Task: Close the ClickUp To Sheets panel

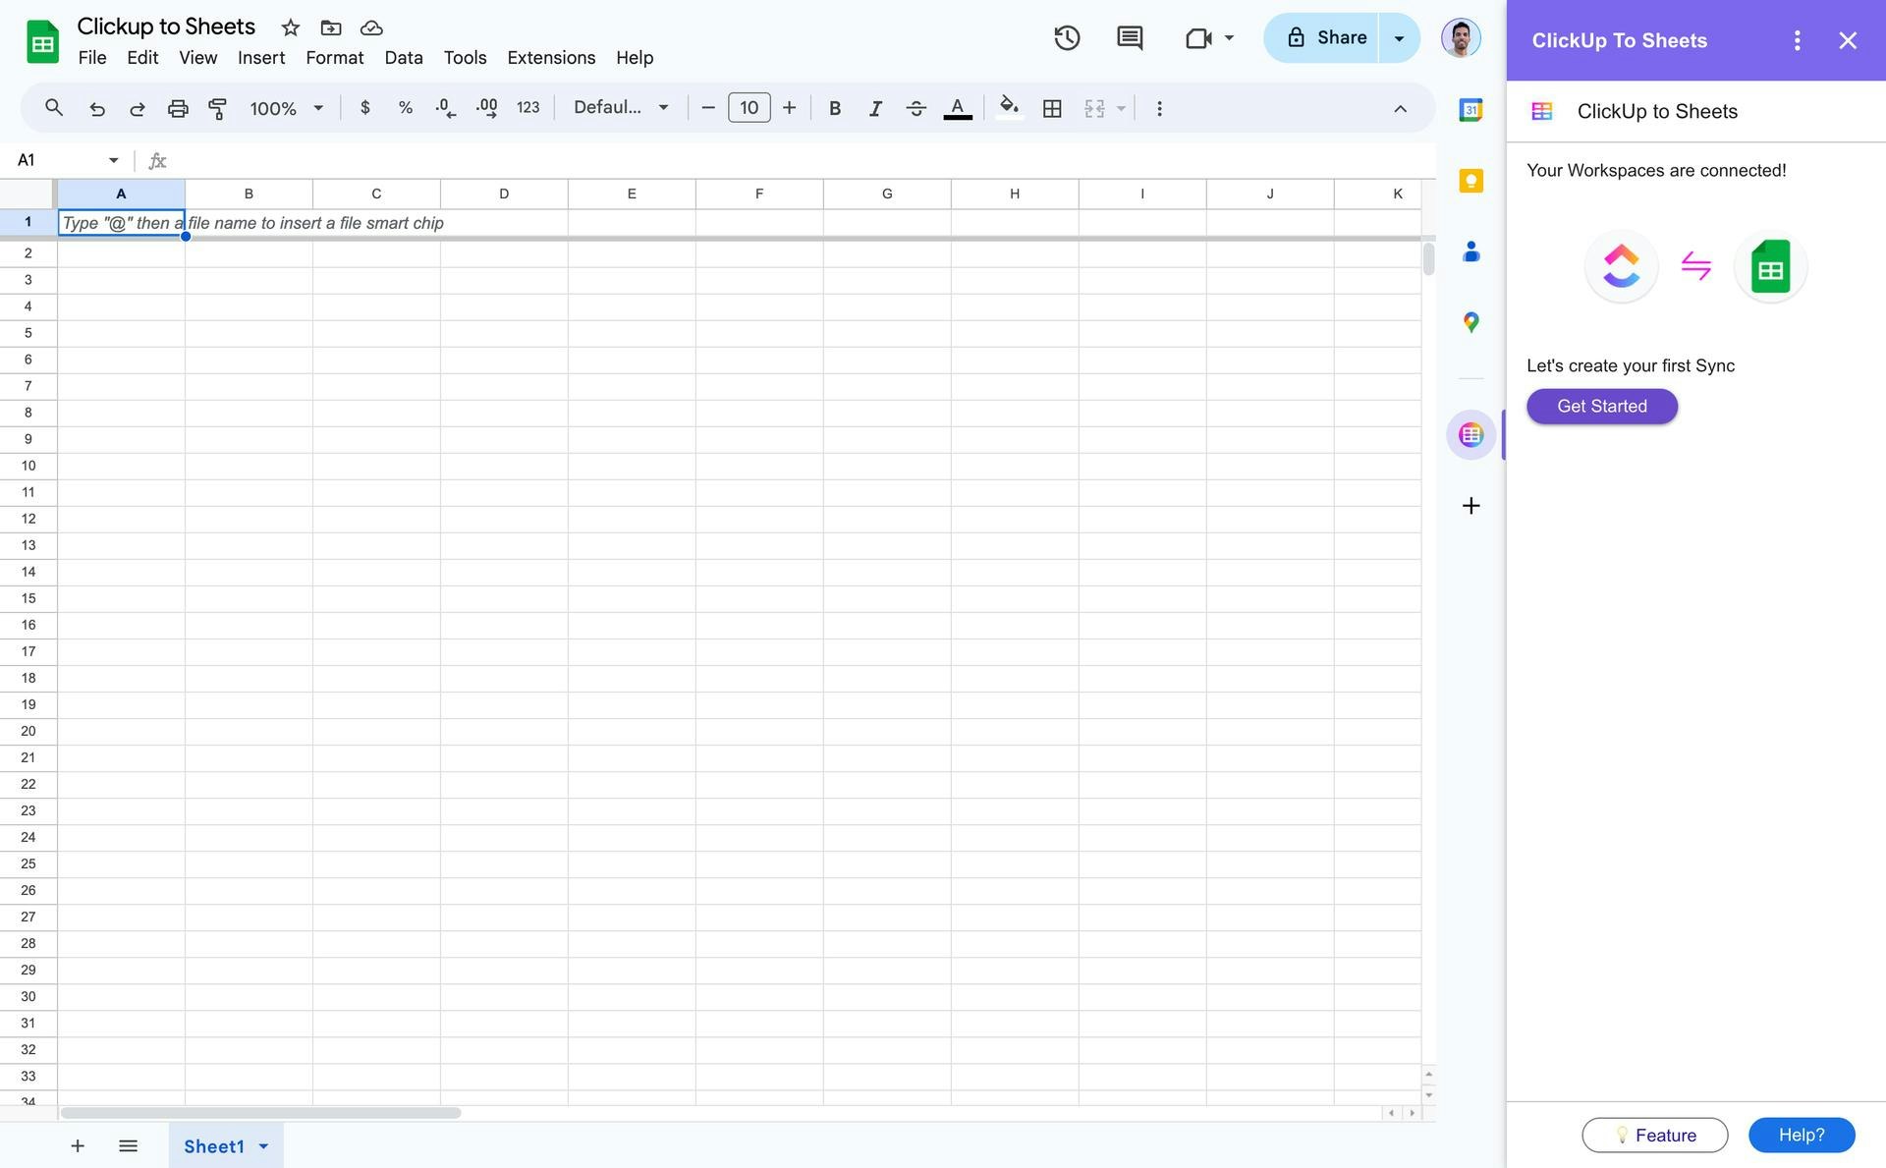Action: point(1848,40)
